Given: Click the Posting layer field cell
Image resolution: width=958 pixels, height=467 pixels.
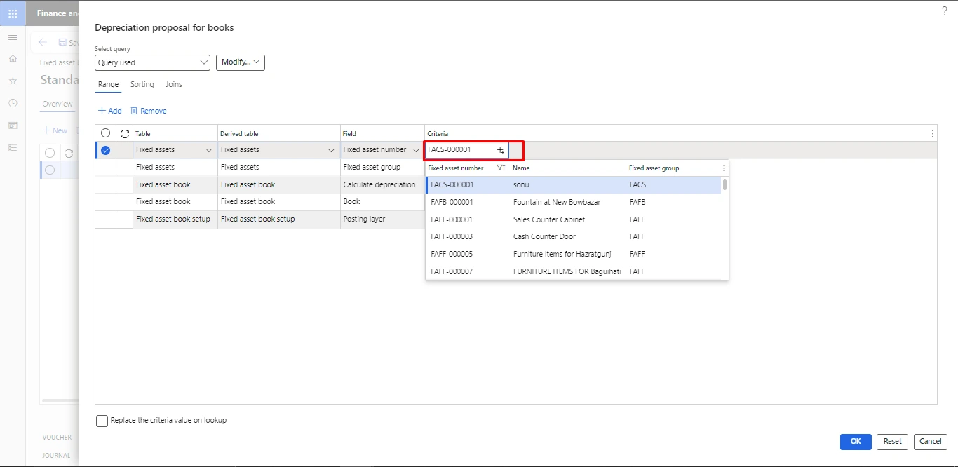Looking at the screenshot, I should tap(382, 219).
